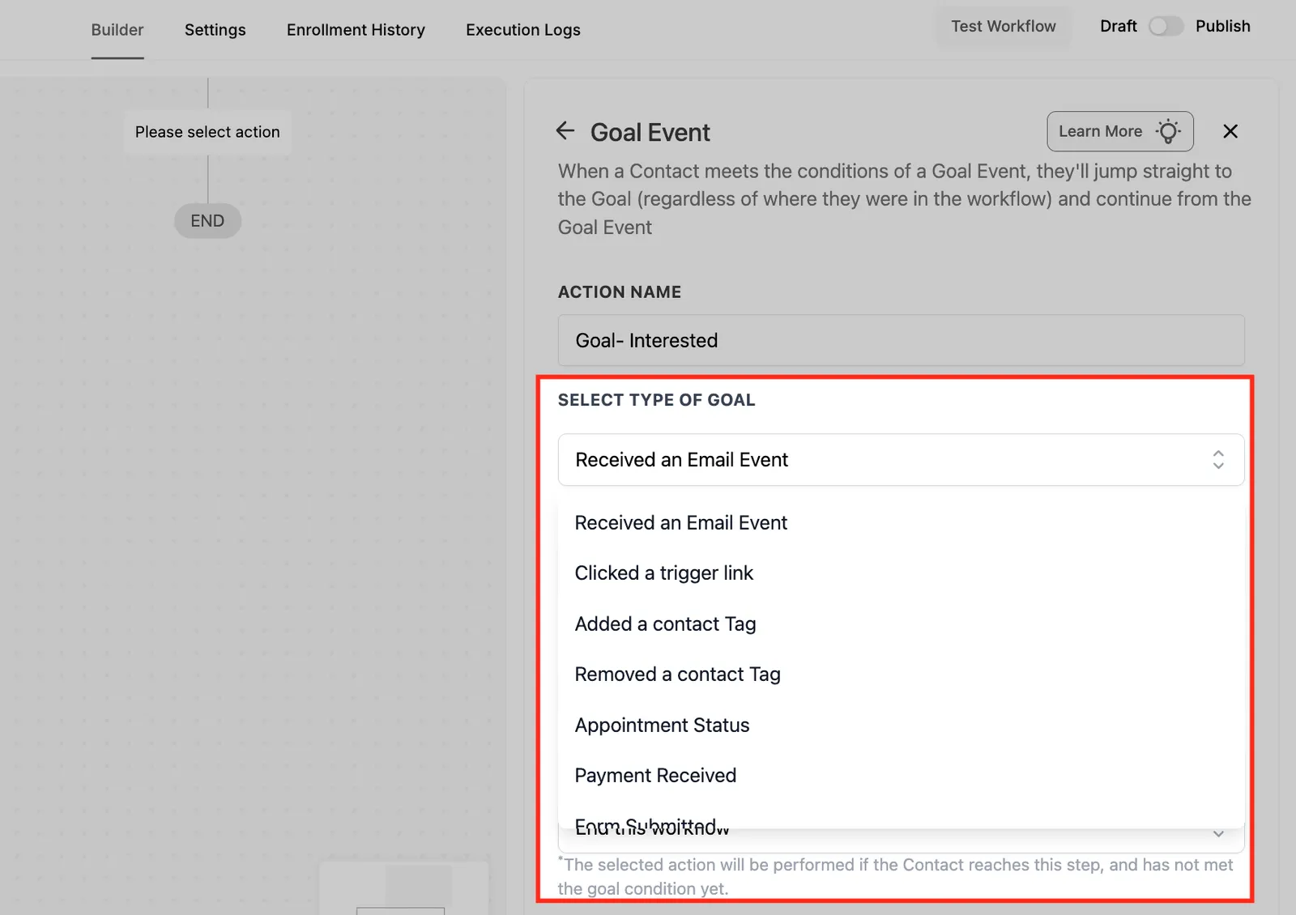The width and height of the screenshot is (1296, 915).
Task: Go to Enrollment History tab
Action: click(356, 30)
